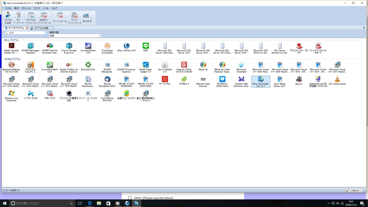Click the アンインストール toolbar button

[x=60, y=18]
